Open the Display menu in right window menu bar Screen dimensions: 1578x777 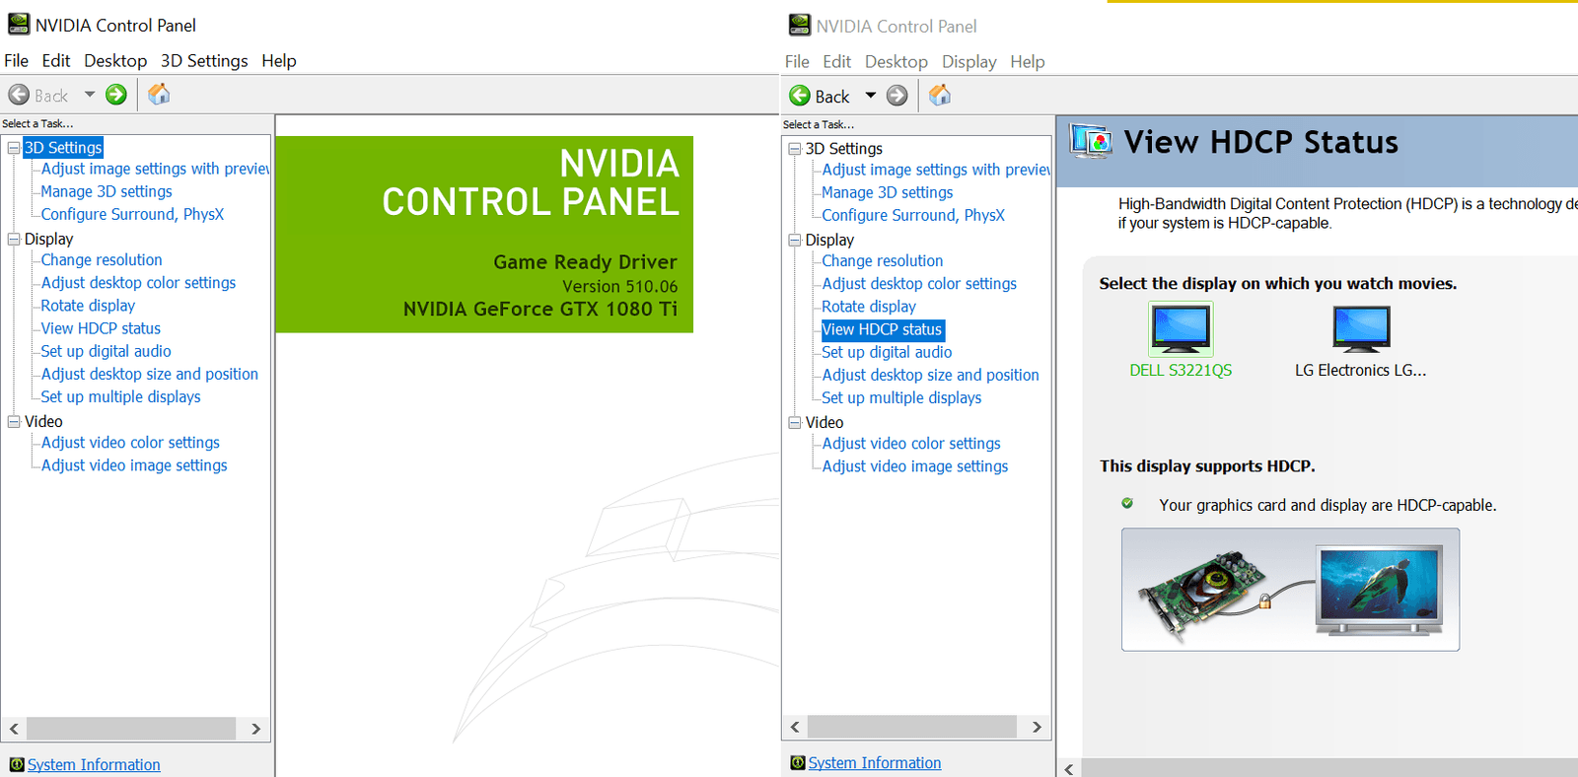[968, 62]
